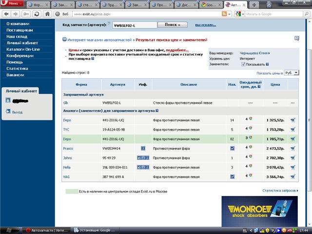
Task: Add Hella 3 078,42р. item to cart
Action: coord(292,167)
